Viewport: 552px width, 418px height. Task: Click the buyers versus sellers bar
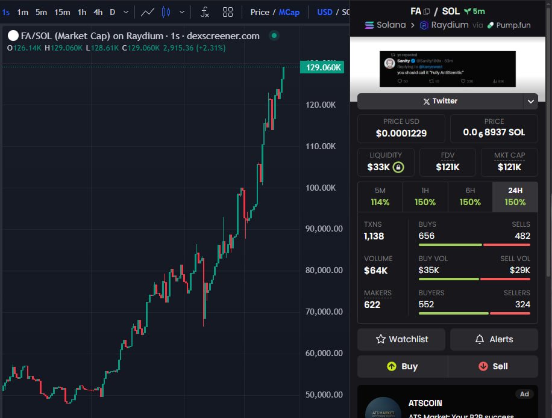click(474, 313)
